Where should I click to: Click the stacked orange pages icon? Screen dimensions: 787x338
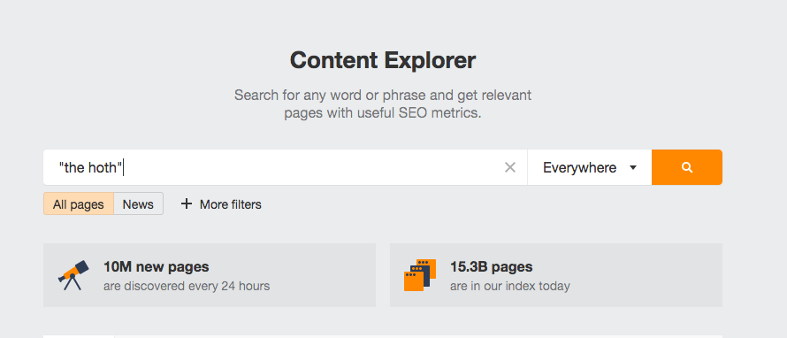point(420,274)
